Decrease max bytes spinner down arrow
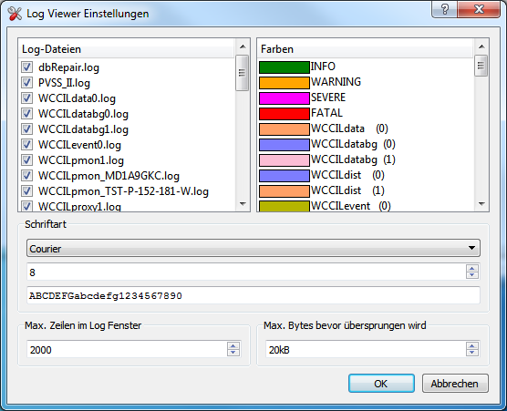The height and width of the screenshot is (411, 507). tap(472, 352)
